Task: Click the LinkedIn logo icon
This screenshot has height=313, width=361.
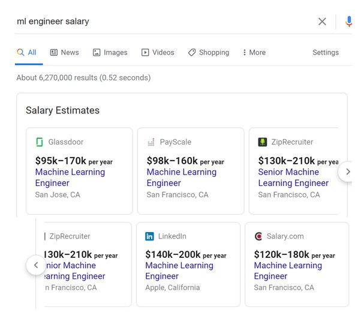Action: (149, 236)
